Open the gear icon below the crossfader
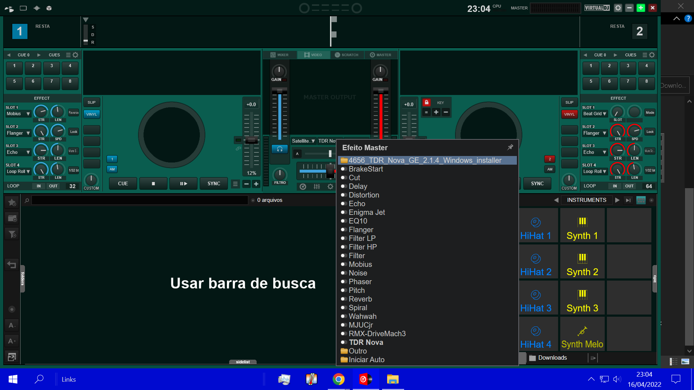694x390 pixels. click(x=330, y=186)
